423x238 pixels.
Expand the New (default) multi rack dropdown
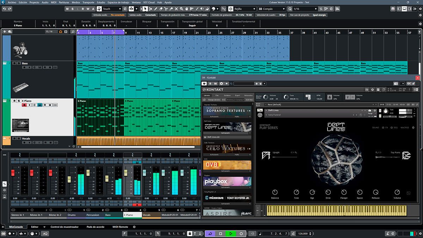(x=265, y=105)
